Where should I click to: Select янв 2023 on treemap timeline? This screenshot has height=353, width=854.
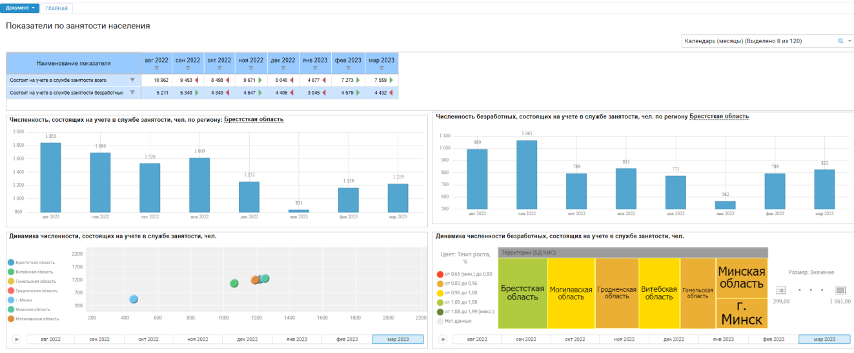723,339
